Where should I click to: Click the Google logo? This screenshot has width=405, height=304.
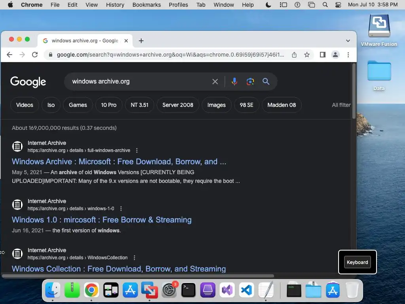click(28, 82)
